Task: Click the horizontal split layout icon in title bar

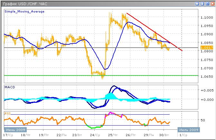Action: [202, 4]
